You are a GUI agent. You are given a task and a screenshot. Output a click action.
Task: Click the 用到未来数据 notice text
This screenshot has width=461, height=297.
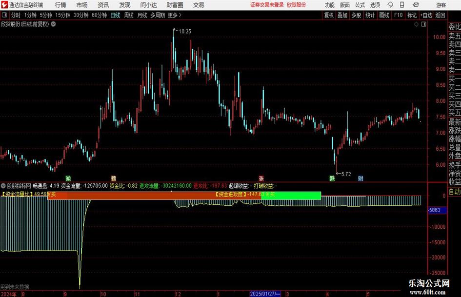tap(15, 287)
